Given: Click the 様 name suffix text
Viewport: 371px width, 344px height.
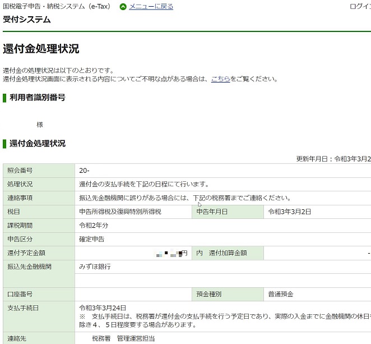Looking at the screenshot, I should tap(40, 125).
